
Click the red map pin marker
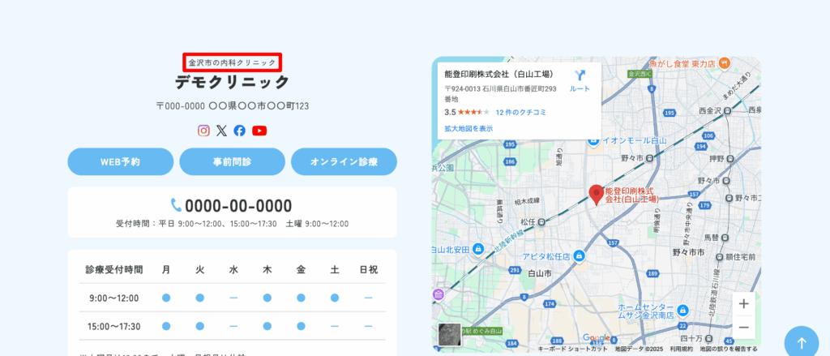[596, 195]
